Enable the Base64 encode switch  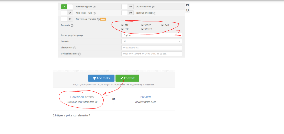(x=128, y=13)
